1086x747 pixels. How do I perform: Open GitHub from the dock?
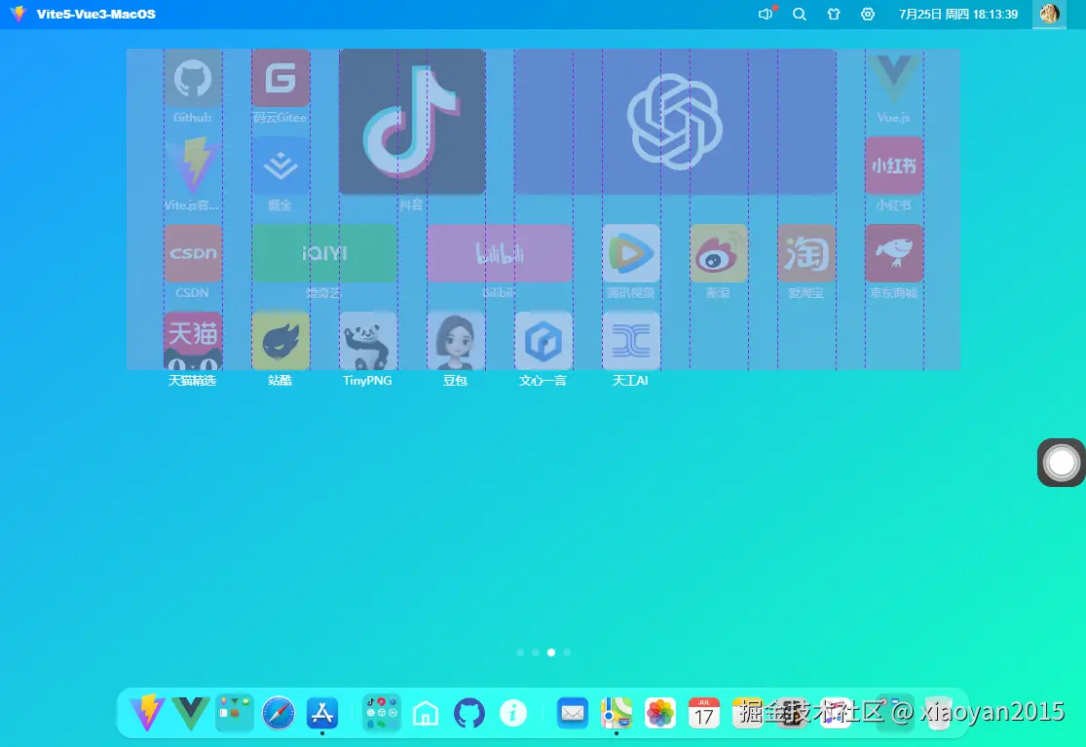[469, 712]
